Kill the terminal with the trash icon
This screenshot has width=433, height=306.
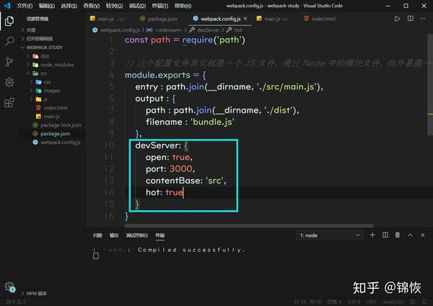click(398, 235)
